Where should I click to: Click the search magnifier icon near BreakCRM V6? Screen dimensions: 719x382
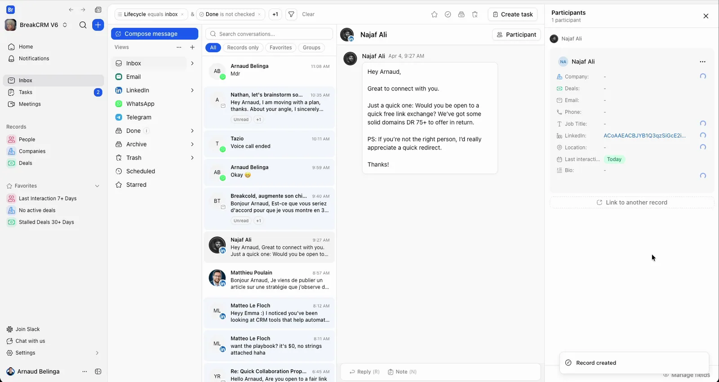coord(83,25)
